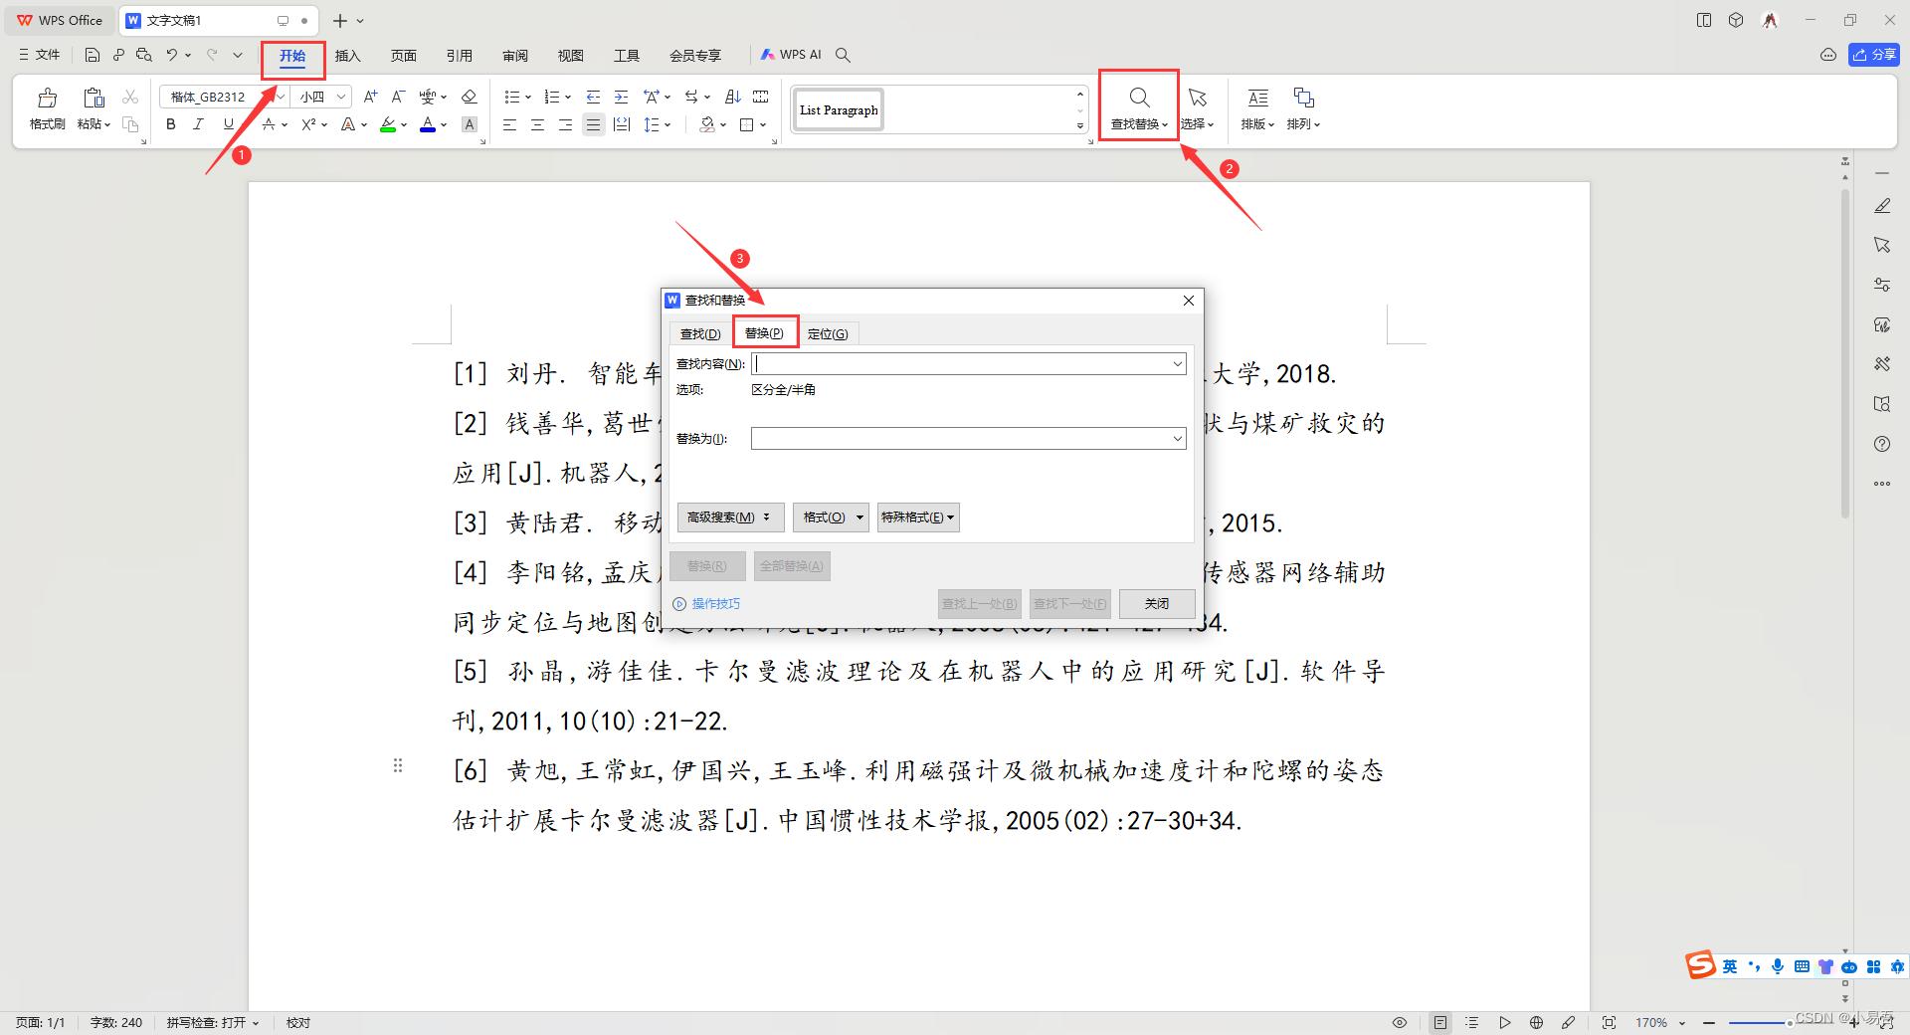Viewport: 1910px width, 1035px height.
Task: Toggle center alignment
Action: (537, 124)
